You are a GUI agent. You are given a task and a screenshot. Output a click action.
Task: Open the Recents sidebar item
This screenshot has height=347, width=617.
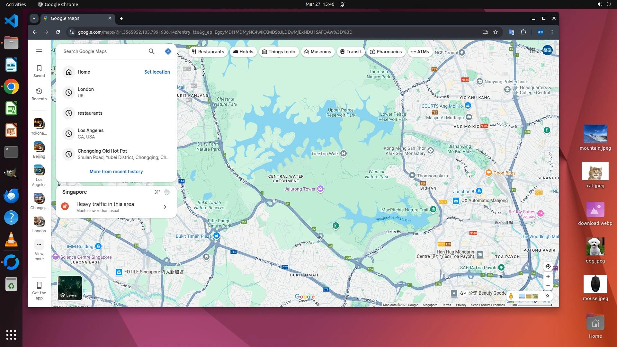39,94
